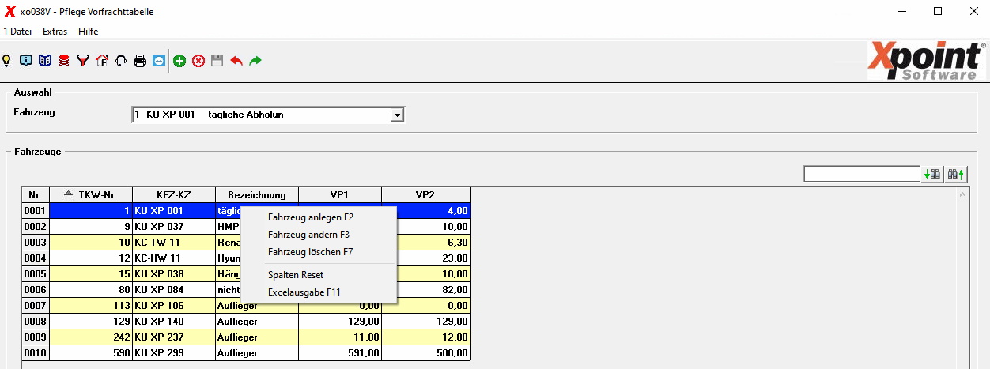990x369 pixels.
Task: Click the floppy disk save icon
Action: [x=217, y=60]
